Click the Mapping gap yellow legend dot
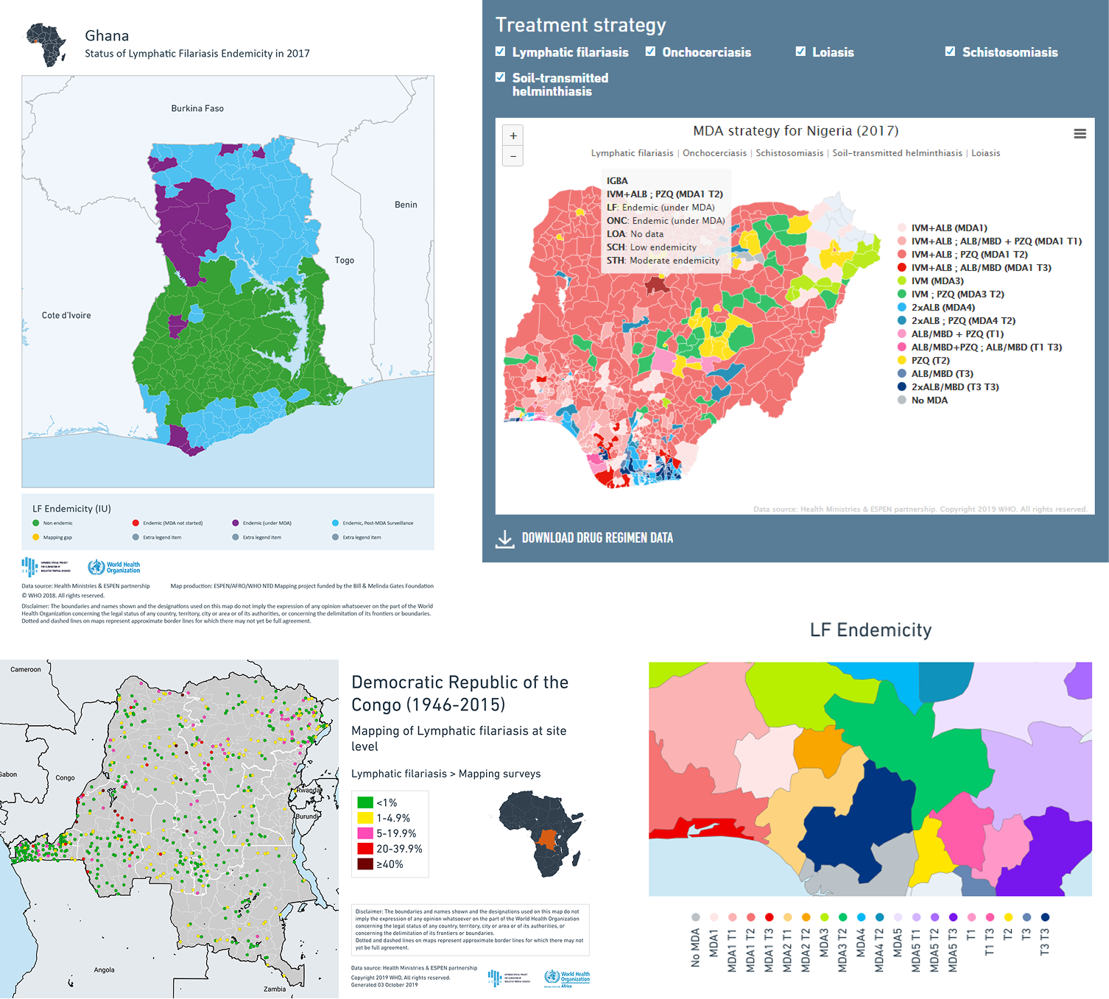Screen dimensions: 1109x999 click(36, 537)
